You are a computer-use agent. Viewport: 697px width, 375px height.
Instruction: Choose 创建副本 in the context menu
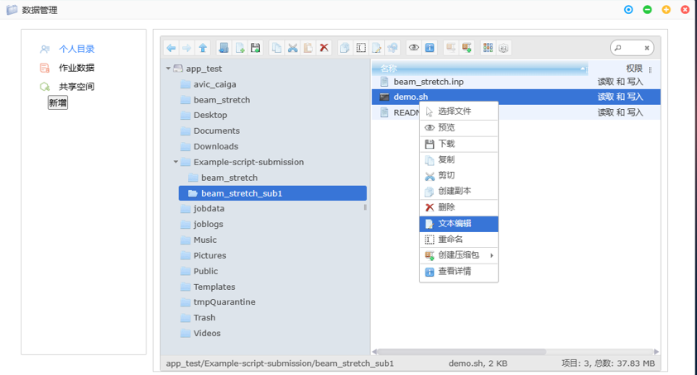click(x=459, y=192)
